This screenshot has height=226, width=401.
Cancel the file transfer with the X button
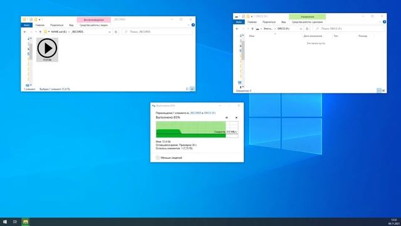236,117
